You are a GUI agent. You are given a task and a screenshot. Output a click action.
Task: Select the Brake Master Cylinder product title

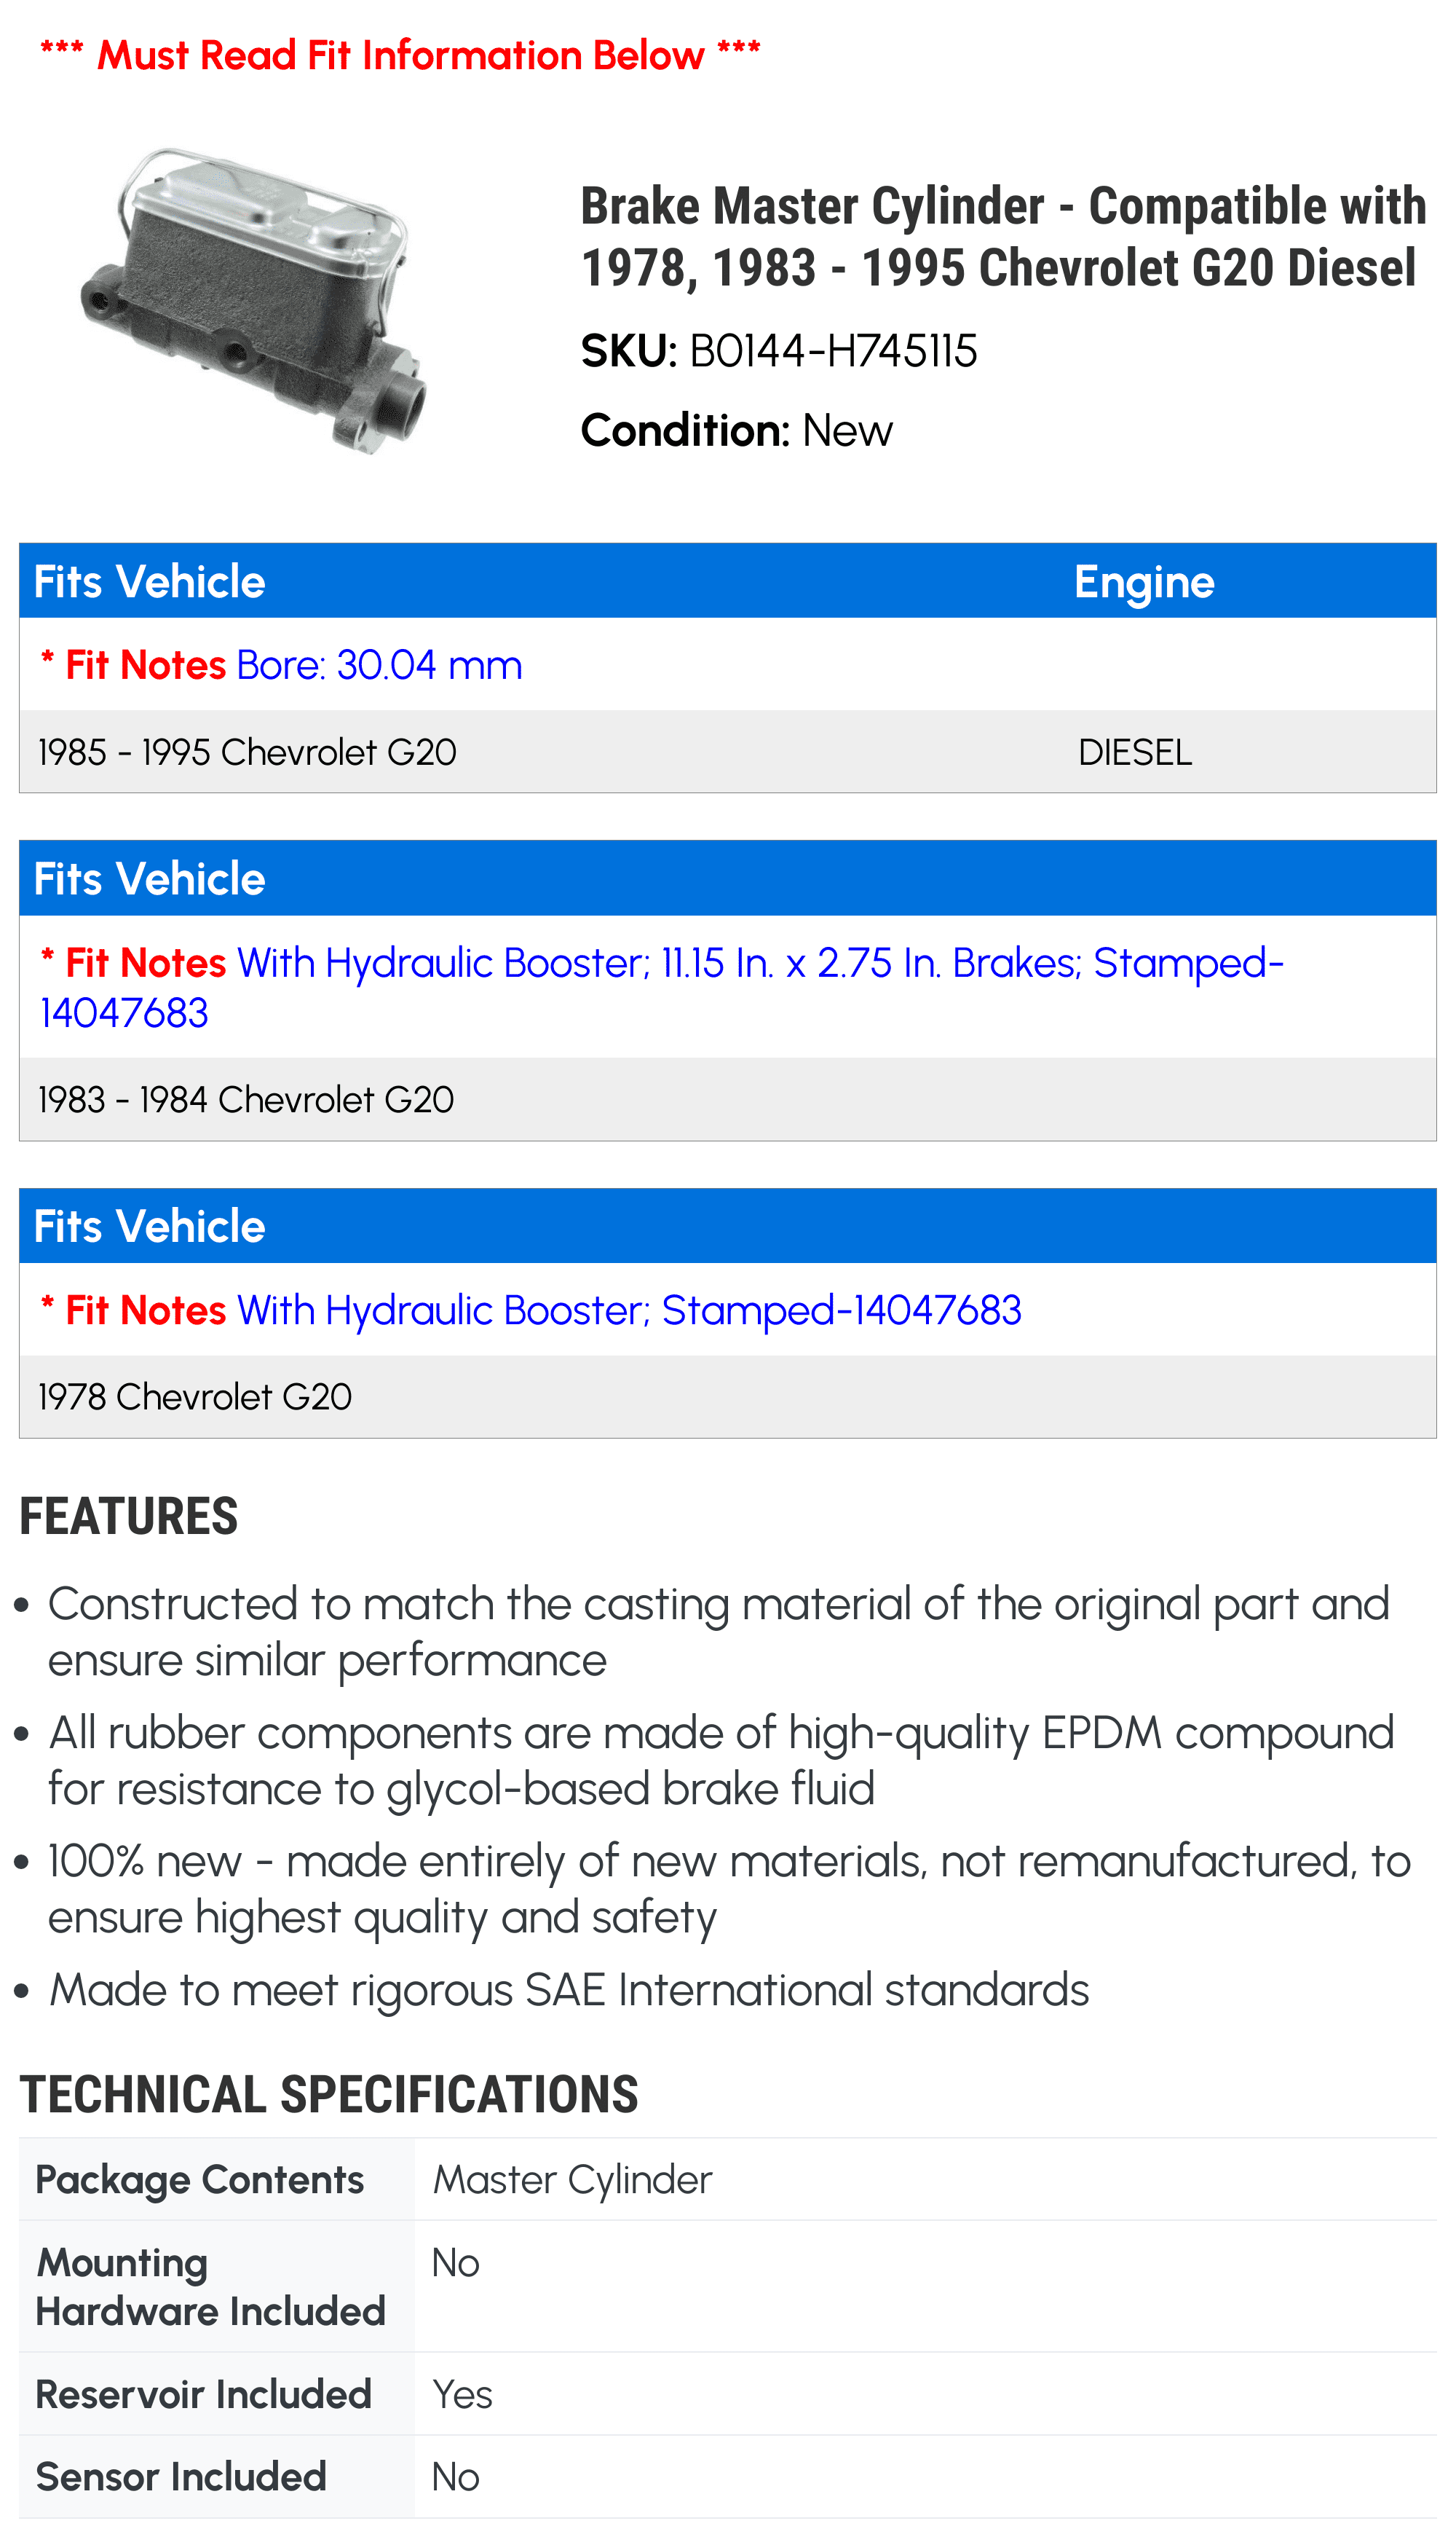pos(1003,236)
